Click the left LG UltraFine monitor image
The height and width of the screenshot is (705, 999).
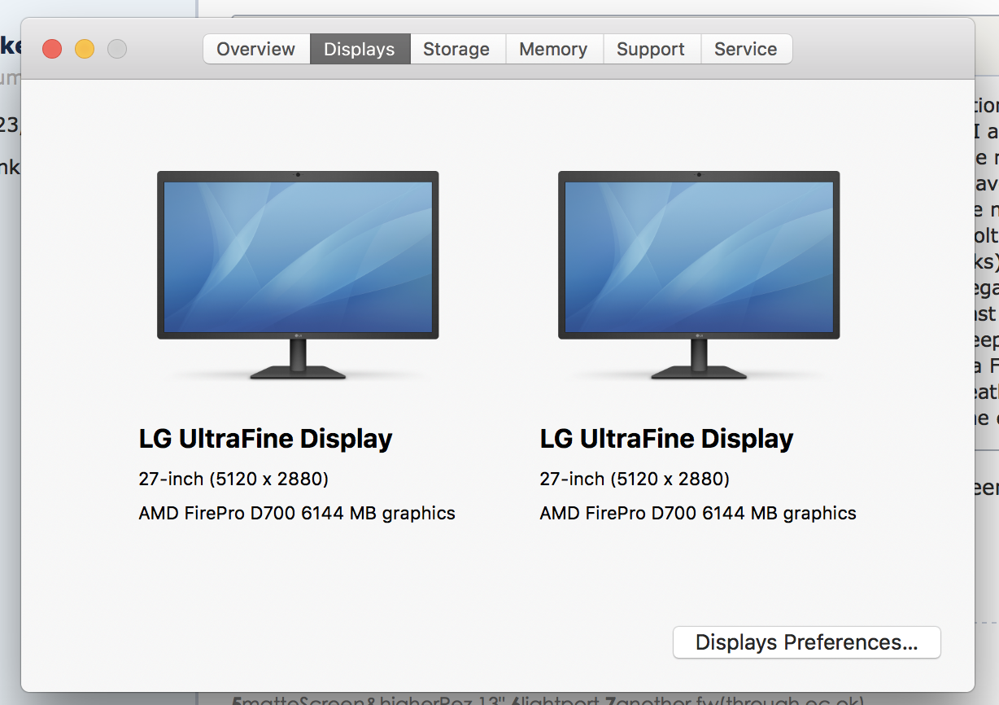(298, 275)
